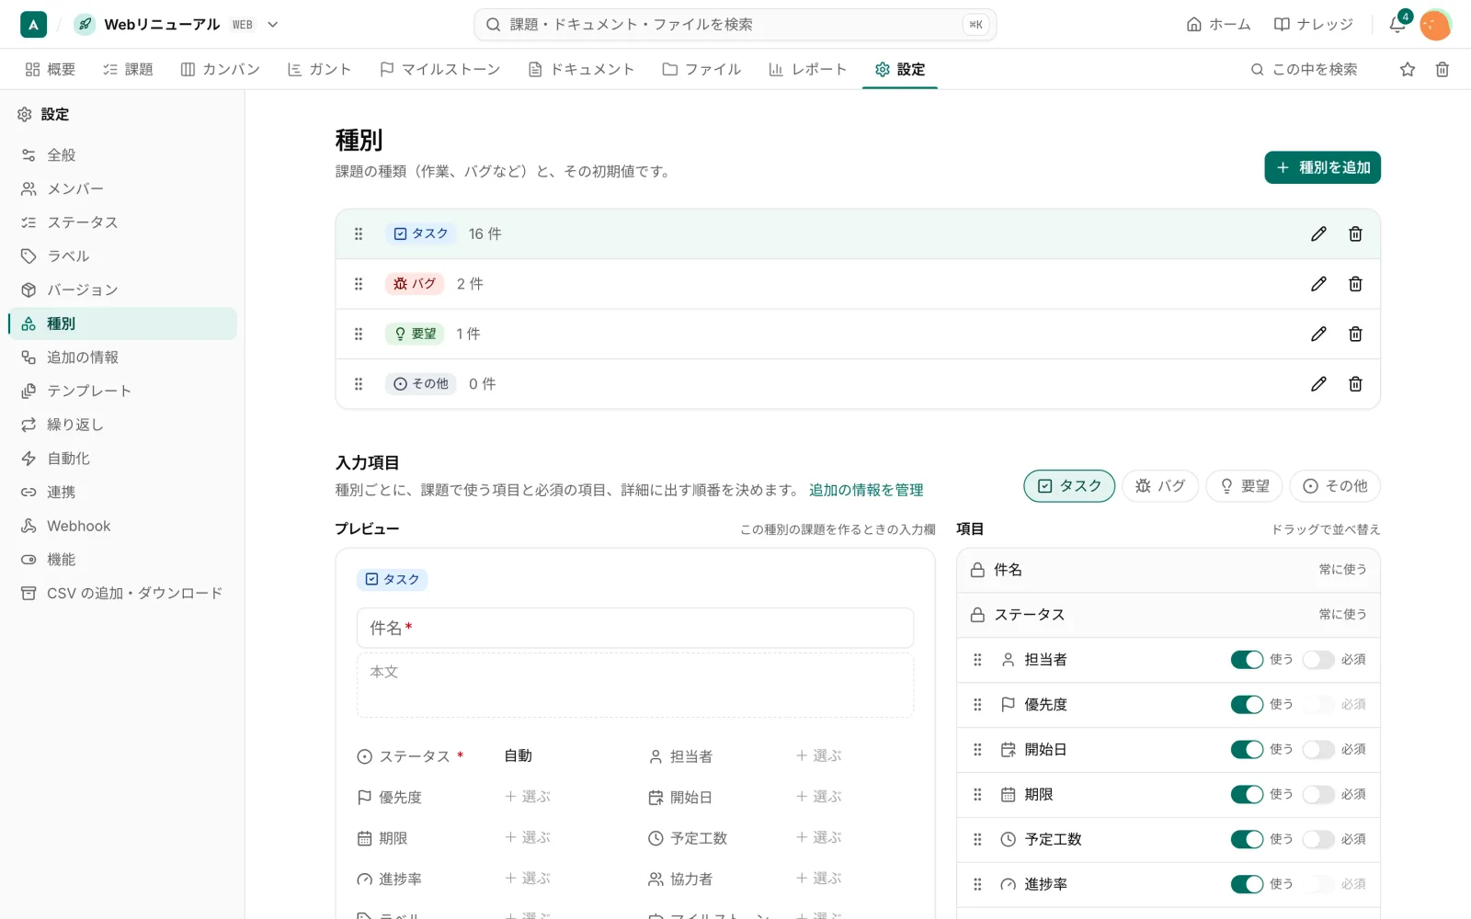
Task: Toggle 必須 switch for 担当者
Action: [x=1317, y=660]
